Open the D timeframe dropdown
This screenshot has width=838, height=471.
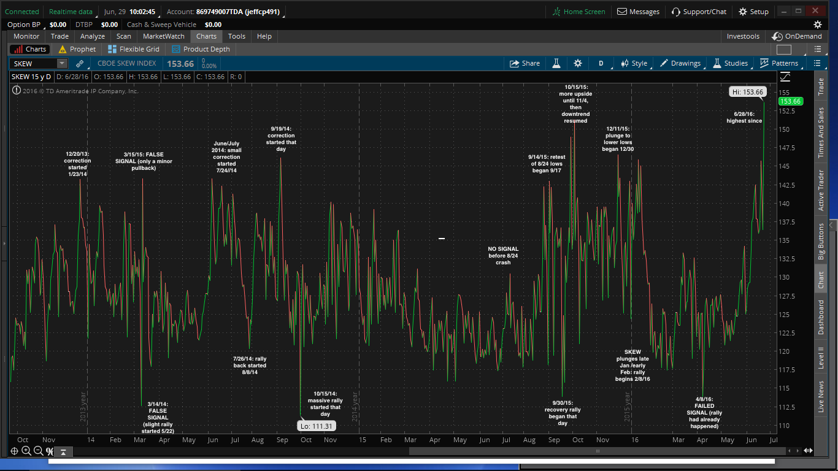[x=601, y=63]
